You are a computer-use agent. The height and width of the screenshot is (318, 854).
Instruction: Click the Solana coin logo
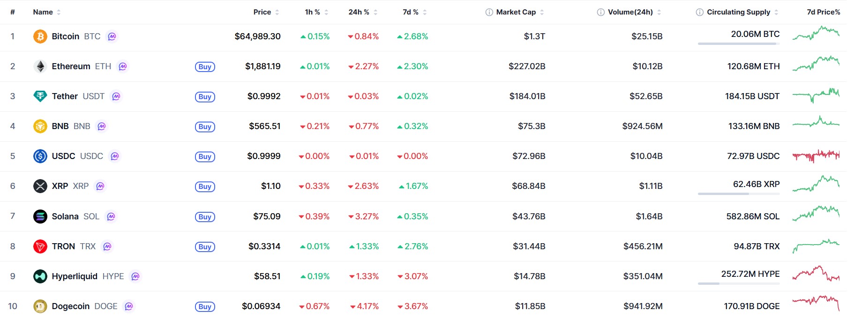coord(40,217)
